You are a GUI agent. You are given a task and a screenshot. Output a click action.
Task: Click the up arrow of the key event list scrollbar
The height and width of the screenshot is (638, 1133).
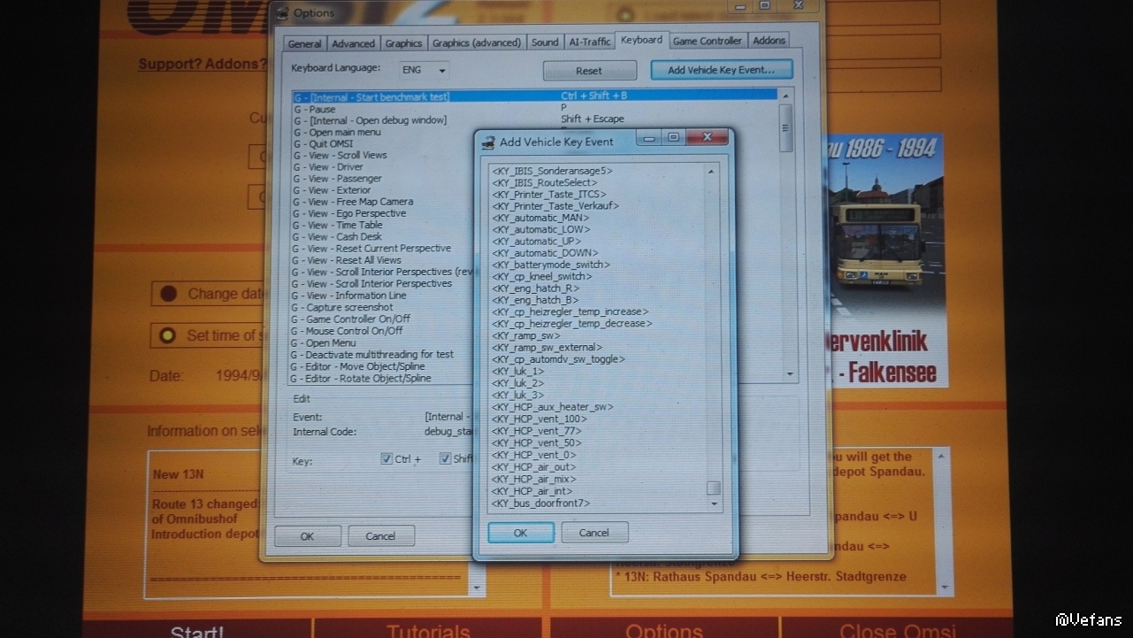pyautogui.click(x=712, y=171)
